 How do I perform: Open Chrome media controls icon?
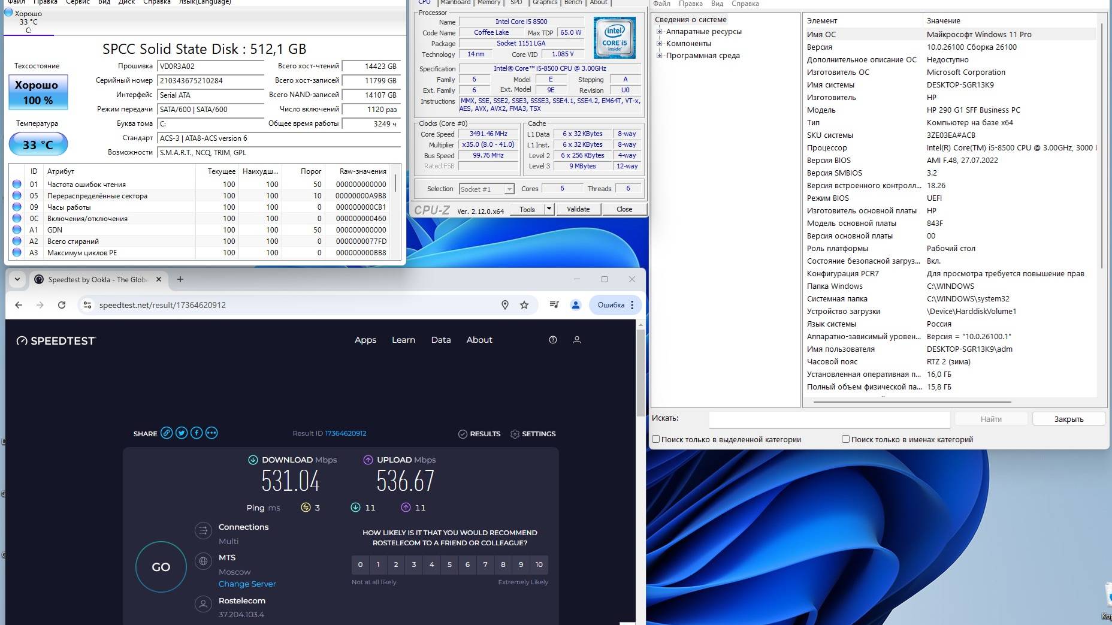(x=554, y=305)
